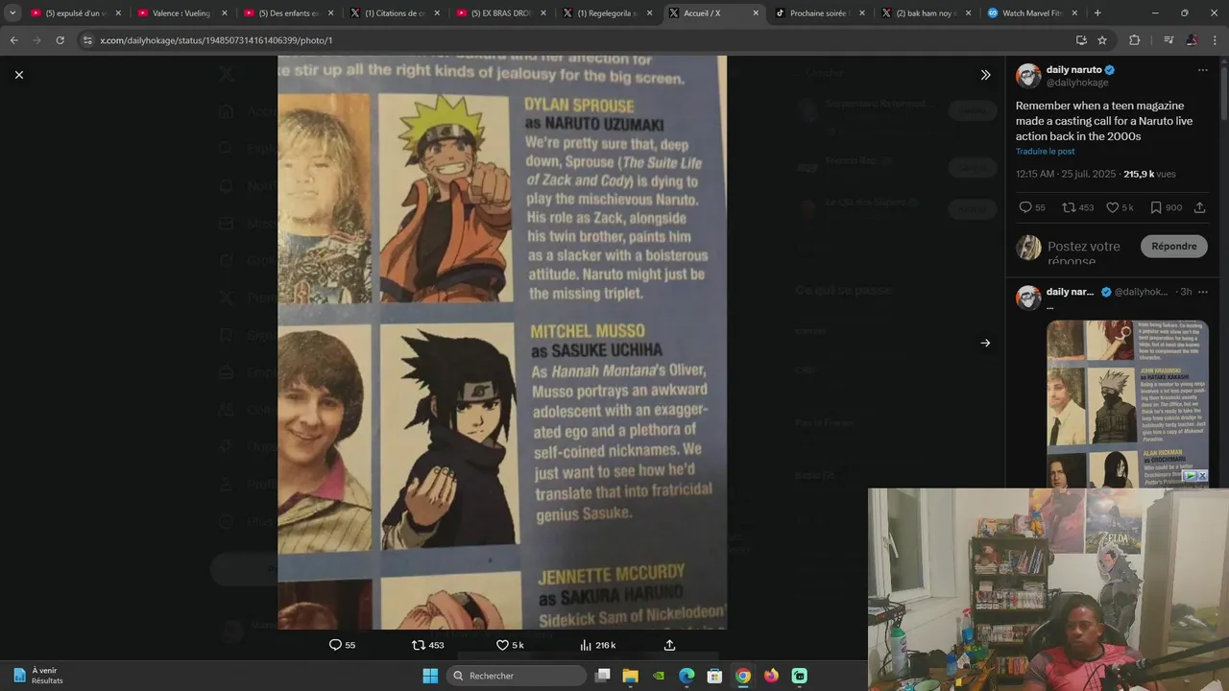Click the share icon in sidebar post actions
1229x691 pixels.
1199,207
